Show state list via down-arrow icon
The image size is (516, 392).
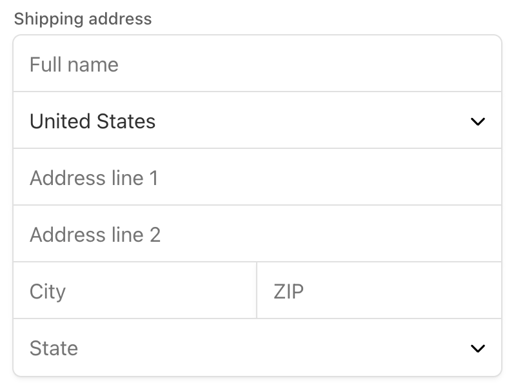477,348
